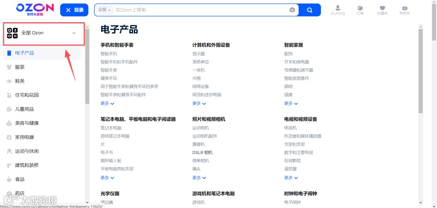Image resolution: width=437 pixels, height=208 pixels.
Task: Click the blue magnifier search button
Action: click(310, 10)
